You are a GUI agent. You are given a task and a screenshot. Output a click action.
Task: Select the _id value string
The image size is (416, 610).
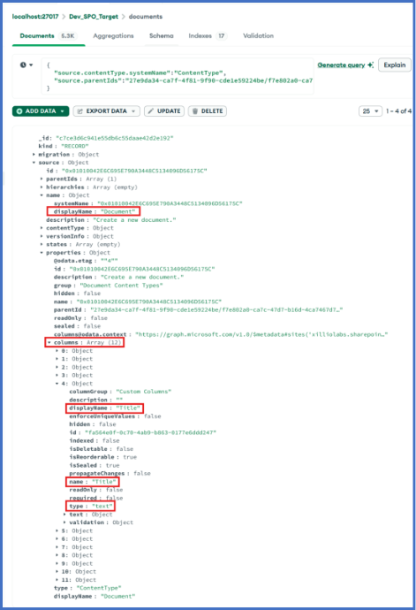(114, 138)
